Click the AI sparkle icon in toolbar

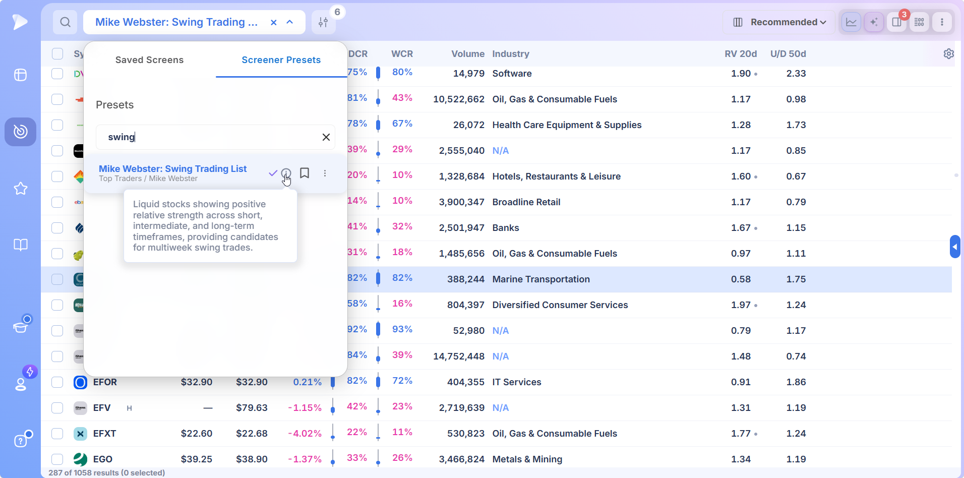(x=874, y=22)
